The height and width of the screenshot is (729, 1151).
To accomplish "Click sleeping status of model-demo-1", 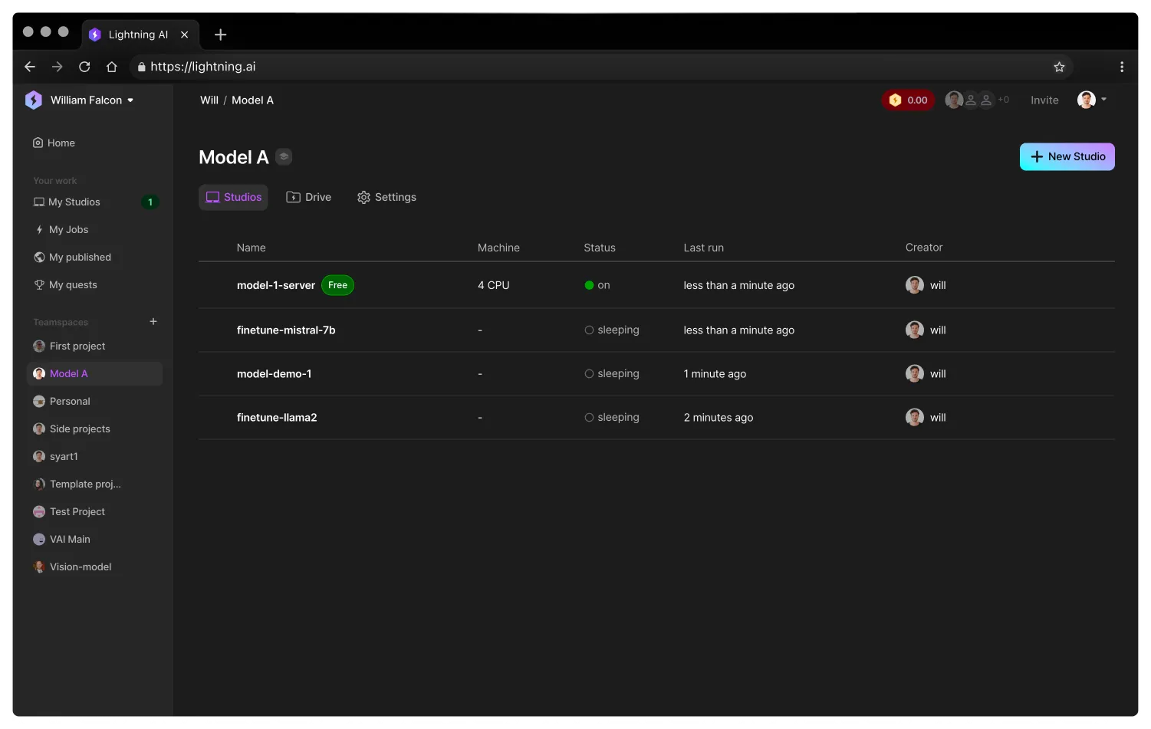I will click(611, 374).
